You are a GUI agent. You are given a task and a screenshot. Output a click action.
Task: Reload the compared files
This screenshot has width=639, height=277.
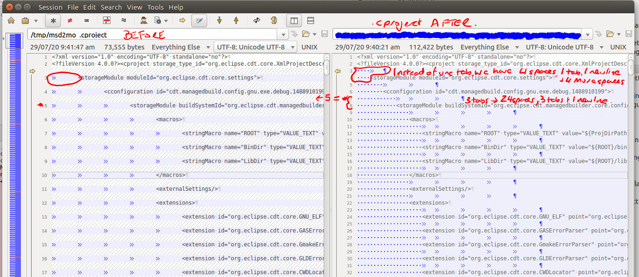pyautogui.click(x=274, y=20)
